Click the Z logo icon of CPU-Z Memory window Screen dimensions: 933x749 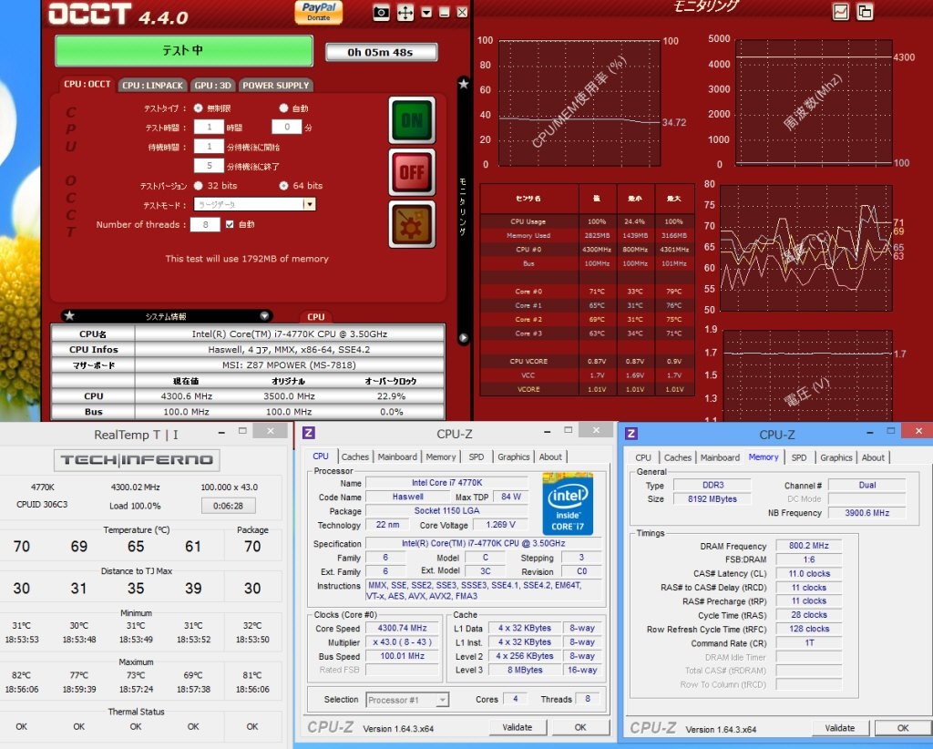pyautogui.click(x=631, y=433)
